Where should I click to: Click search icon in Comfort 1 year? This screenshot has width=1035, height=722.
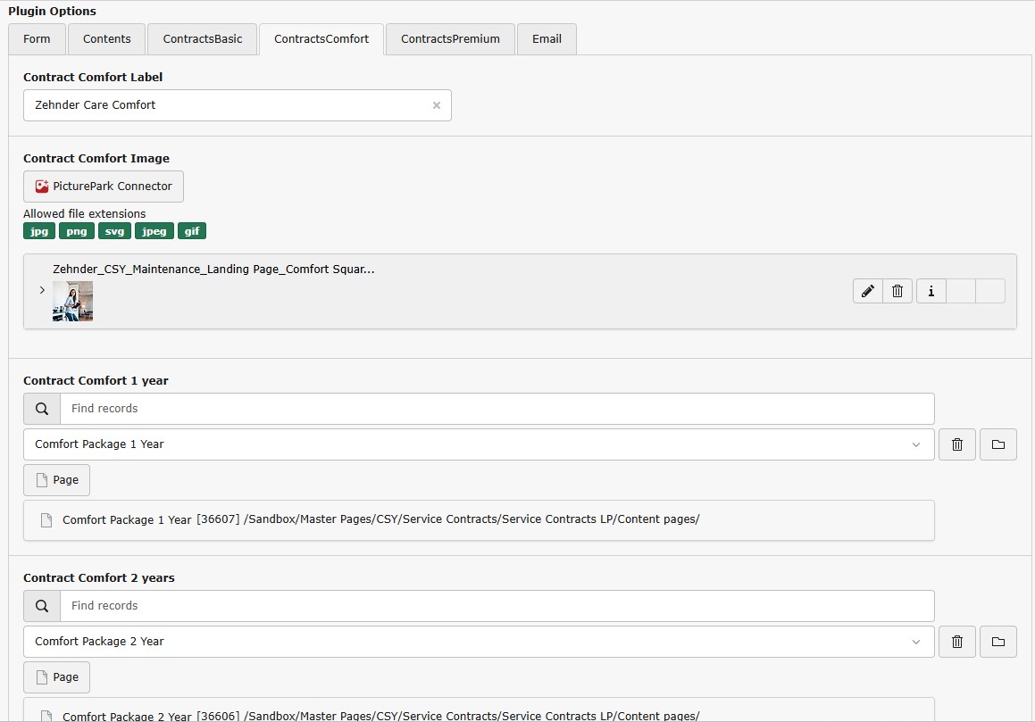(x=42, y=409)
